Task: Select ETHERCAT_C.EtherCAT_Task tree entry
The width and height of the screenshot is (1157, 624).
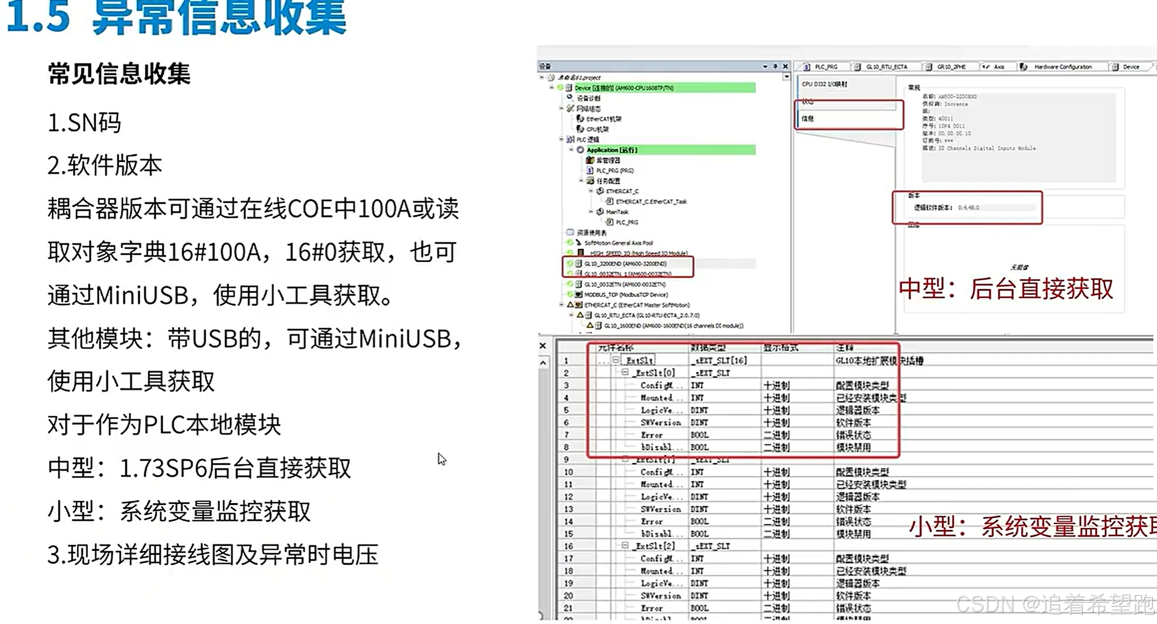Action: [x=651, y=202]
